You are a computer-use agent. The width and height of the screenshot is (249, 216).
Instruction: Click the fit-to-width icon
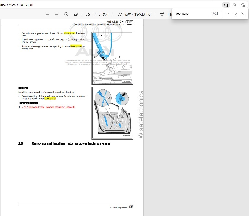[75, 14]
